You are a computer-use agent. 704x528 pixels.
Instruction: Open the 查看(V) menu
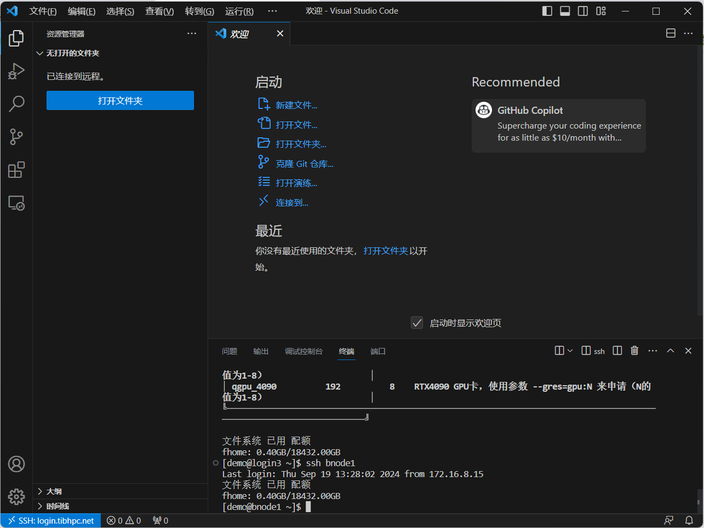pyautogui.click(x=159, y=11)
